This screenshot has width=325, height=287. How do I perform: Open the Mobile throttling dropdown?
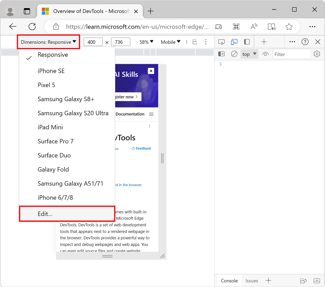tap(170, 42)
